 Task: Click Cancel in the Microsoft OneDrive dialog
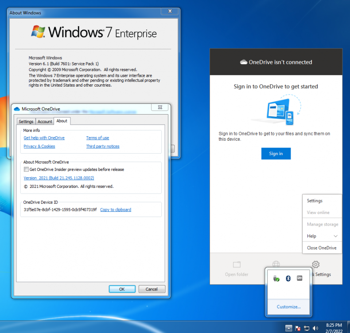(x=152, y=289)
